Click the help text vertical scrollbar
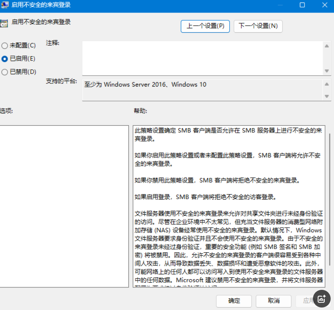Viewport: 334px width, 310px height. click(x=329, y=199)
